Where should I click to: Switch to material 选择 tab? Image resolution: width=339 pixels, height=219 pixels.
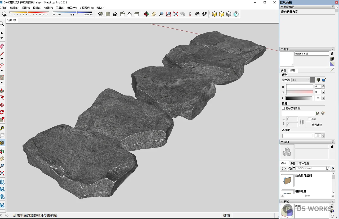click(x=283, y=71)
